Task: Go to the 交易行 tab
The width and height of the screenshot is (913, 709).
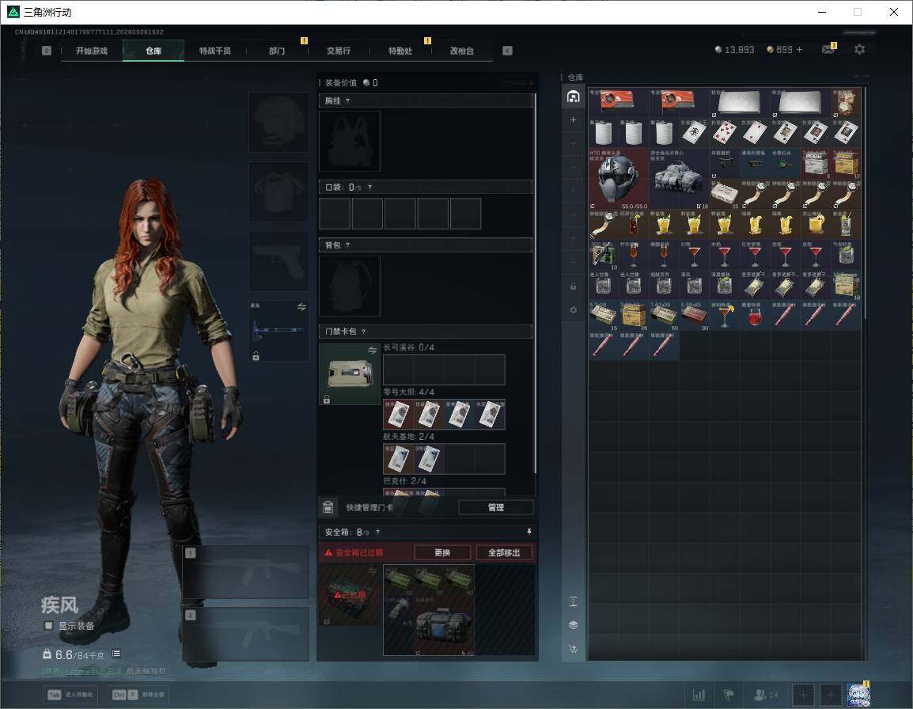Action: pyautogui.click(x=339, y=51)
